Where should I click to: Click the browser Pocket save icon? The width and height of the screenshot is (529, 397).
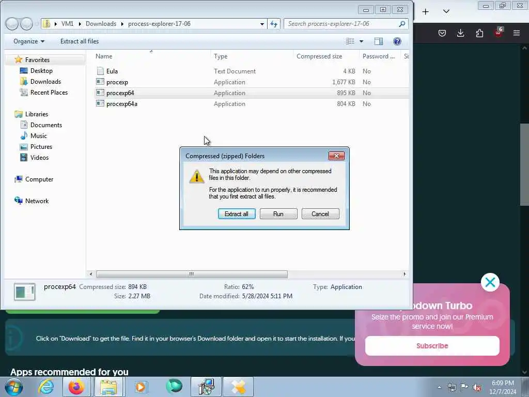(442, 33)
